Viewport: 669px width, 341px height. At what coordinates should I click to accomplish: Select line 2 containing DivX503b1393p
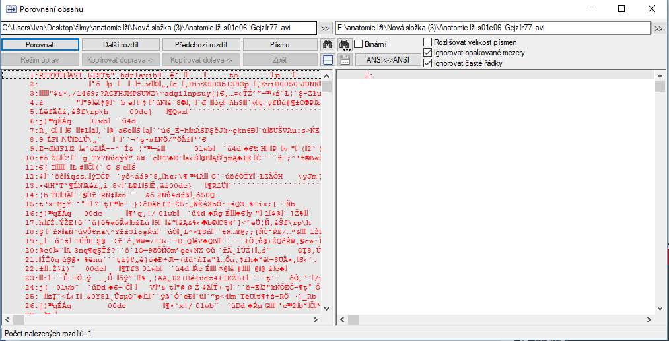click(161, 84)
